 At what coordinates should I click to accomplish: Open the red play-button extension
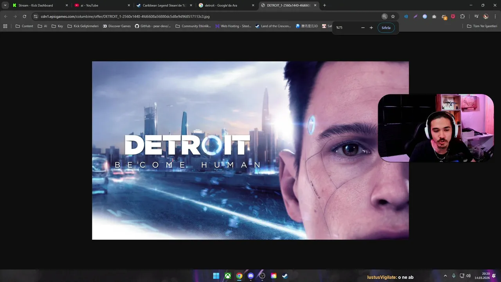click(453, 16)
